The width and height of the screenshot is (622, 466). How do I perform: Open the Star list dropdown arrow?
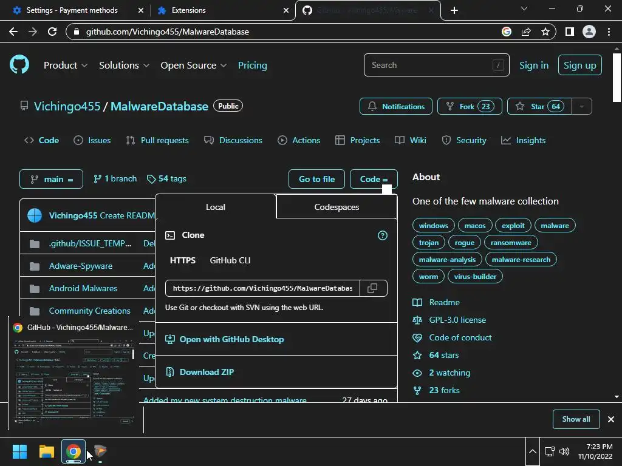[x=582, y=106]
